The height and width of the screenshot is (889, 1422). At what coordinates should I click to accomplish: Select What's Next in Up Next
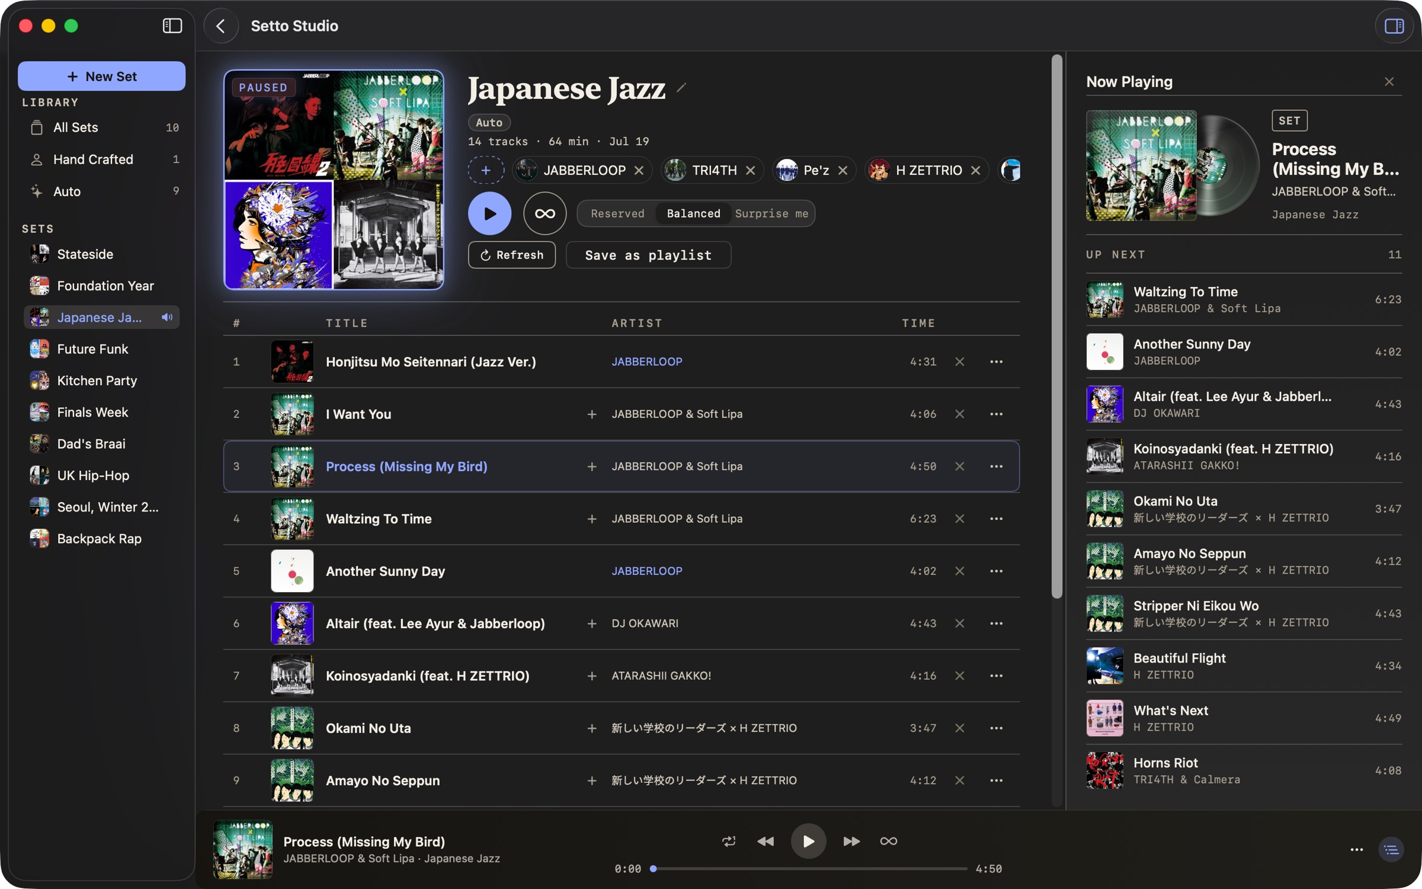point(1244,718)
